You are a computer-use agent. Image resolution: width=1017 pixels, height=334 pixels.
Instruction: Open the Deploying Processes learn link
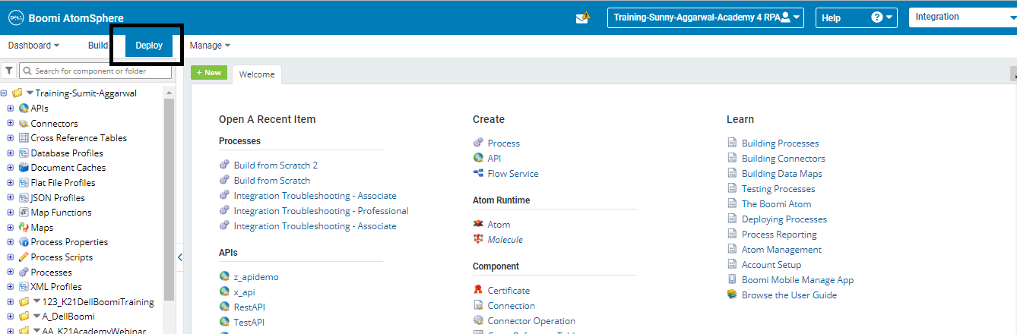tap(784, 219)
